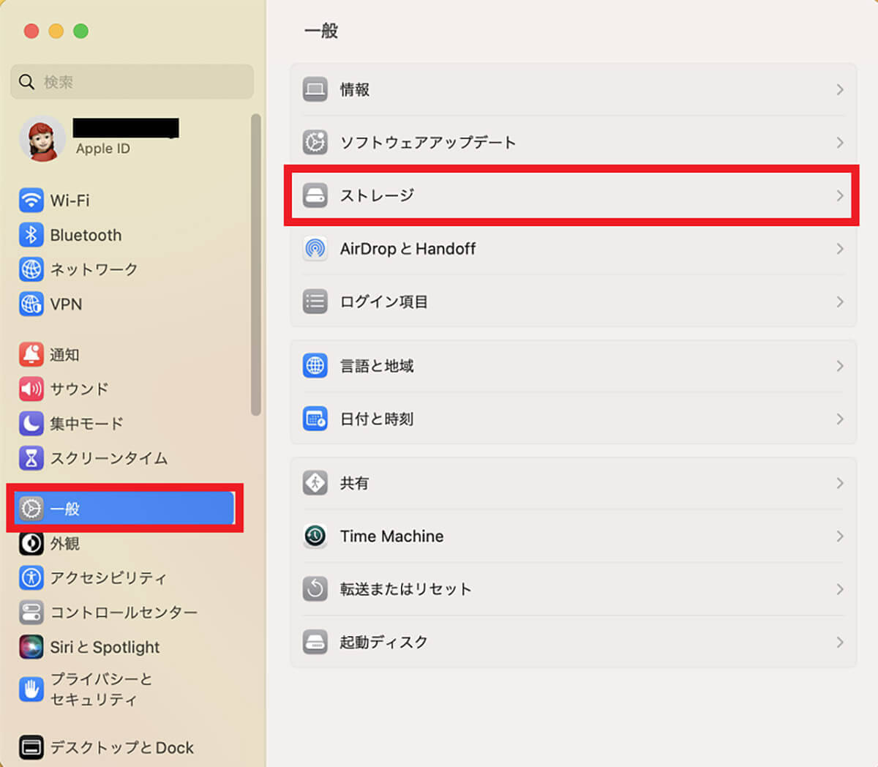This screenshot has width=878, height=767.
Task: Click the Wi-Fi icon in sidebar
Action: [x=31, y=200]
